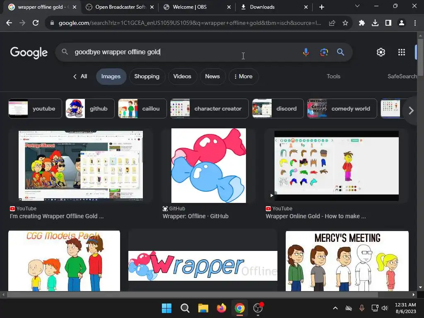Image resolution: width=424 pixels, height=318 pixels.
Task: Launch Firefox from the taskbar
Action: [x=222, y=308]
